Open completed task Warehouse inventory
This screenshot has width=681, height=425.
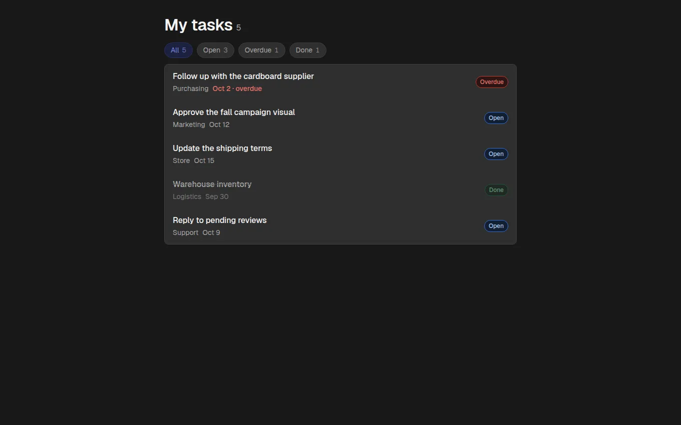point(340,190)
